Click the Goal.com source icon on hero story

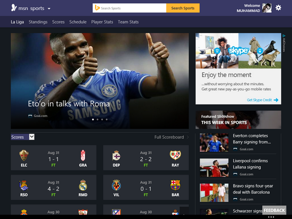30,116
